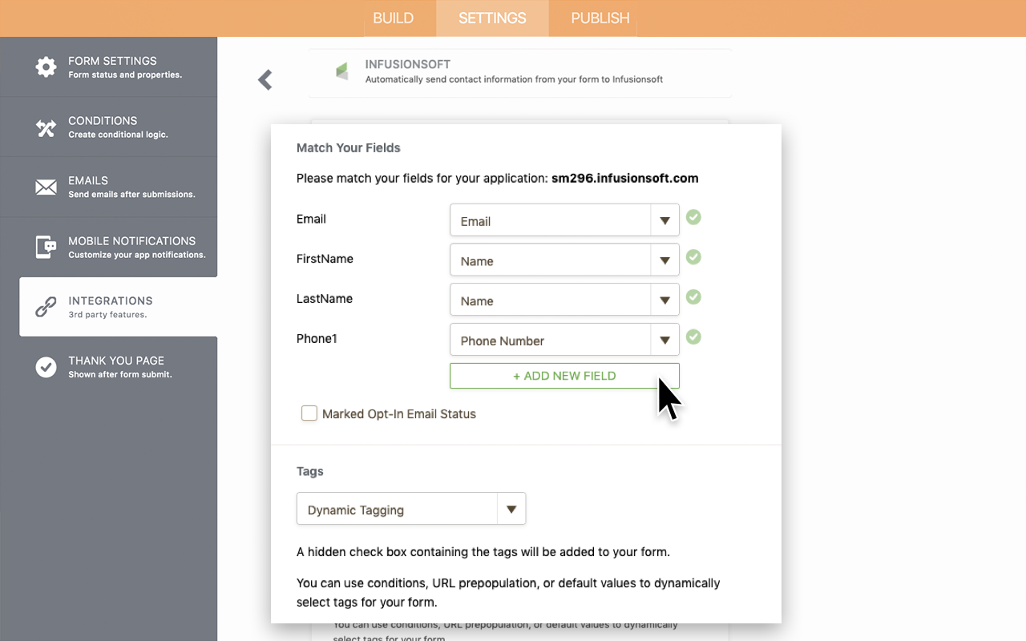Expand the Dynamic Tagging tags dropdown

411,510
